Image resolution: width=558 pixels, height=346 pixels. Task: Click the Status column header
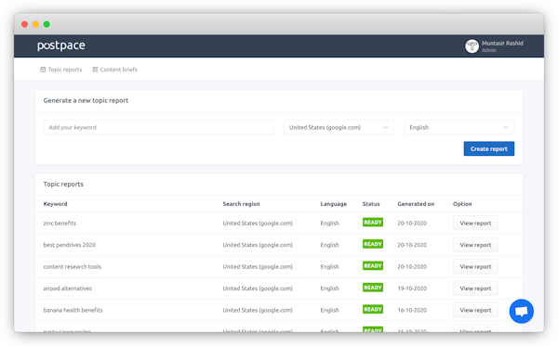click(371, 204)
